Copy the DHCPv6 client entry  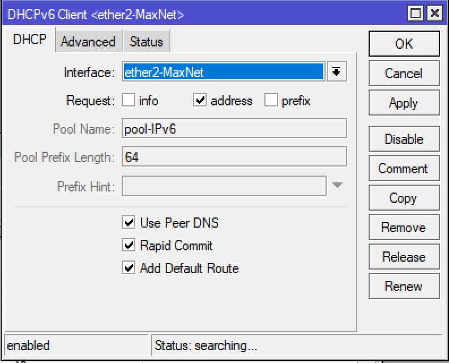pos(404,198)
